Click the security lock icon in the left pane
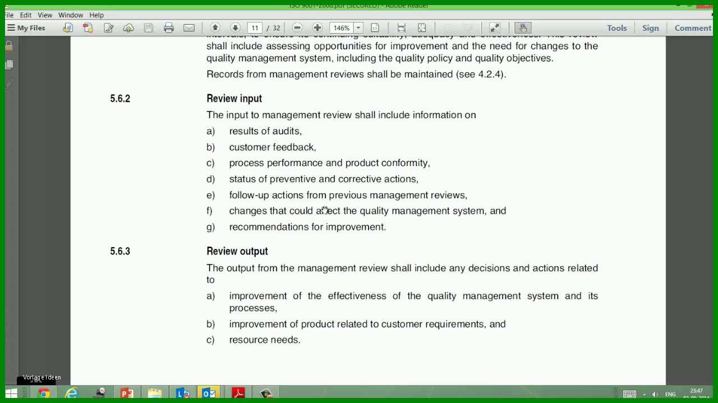718x403 pixels. 9,47
